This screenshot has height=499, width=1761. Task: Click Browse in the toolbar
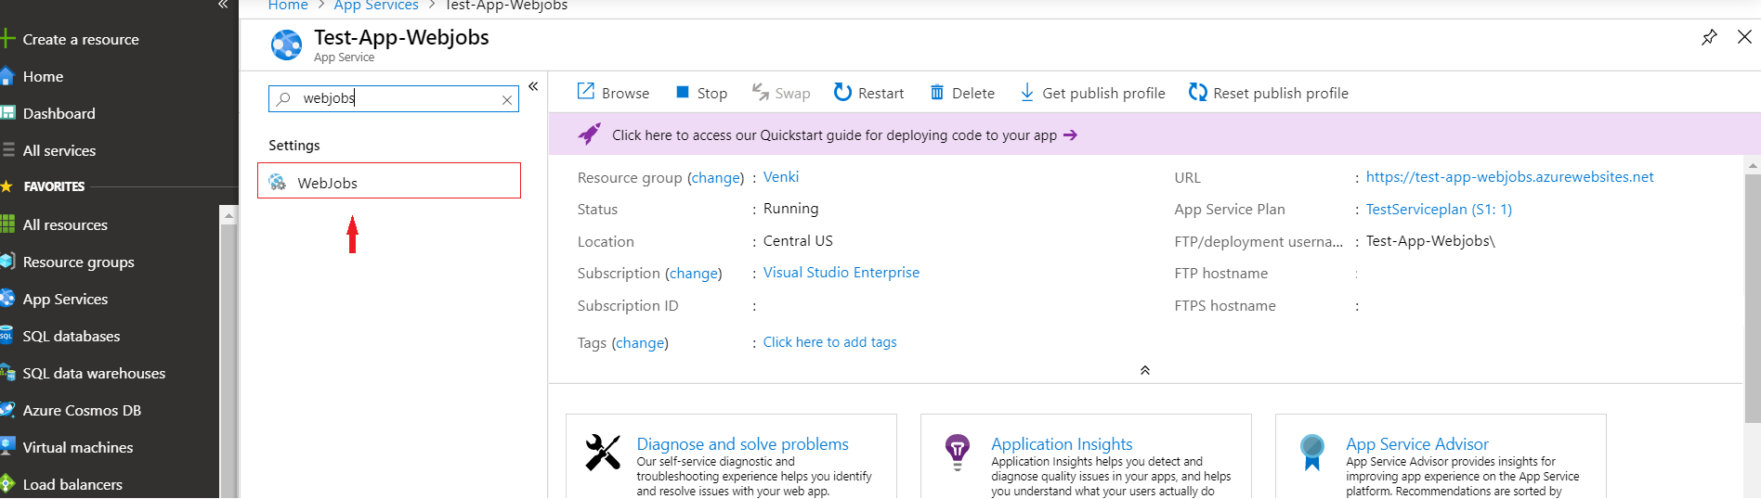pyautogui.click(x=613, y=93)
